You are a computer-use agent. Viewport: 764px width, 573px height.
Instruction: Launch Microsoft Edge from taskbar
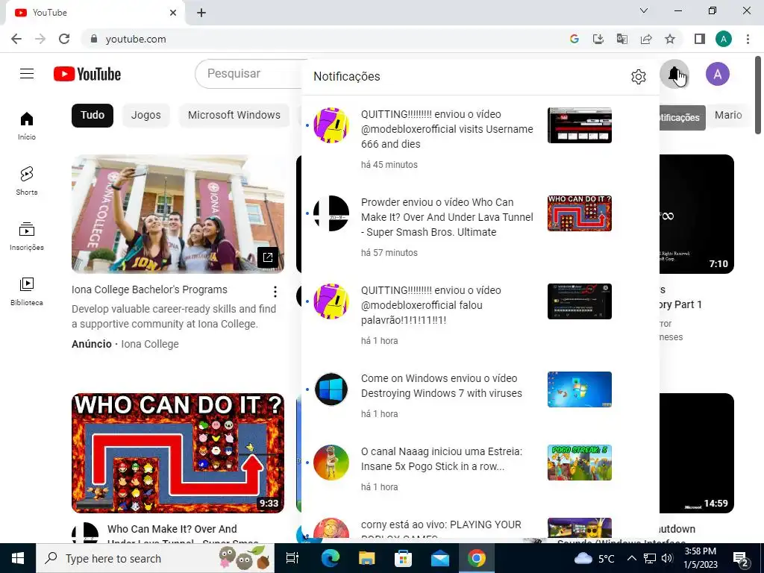pos(330,558)
